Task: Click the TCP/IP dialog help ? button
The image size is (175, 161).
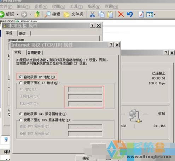Action: [111, 45]
